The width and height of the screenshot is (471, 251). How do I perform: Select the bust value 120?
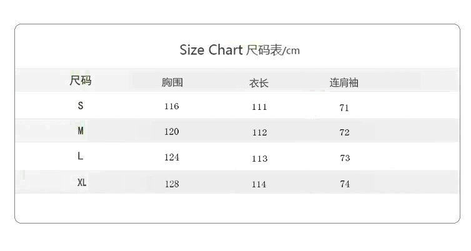click(171, 131)
